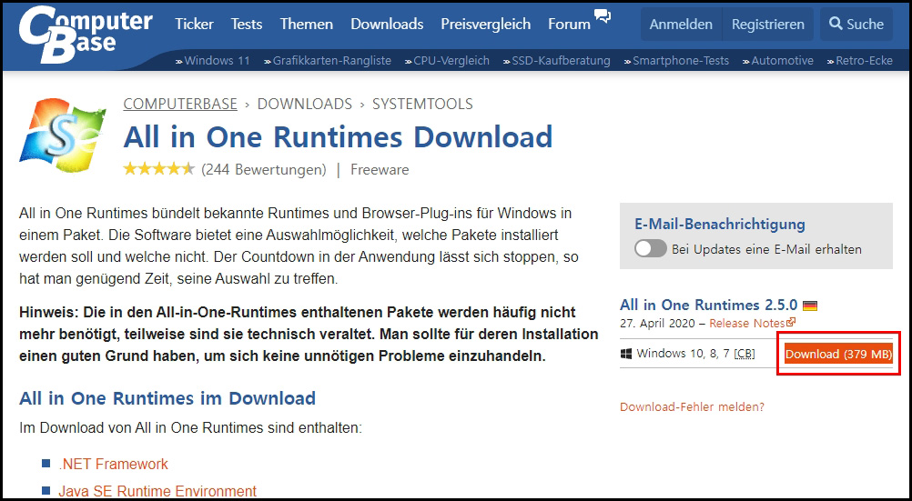Open the Forum speech bubble icon

click(603, 16)
